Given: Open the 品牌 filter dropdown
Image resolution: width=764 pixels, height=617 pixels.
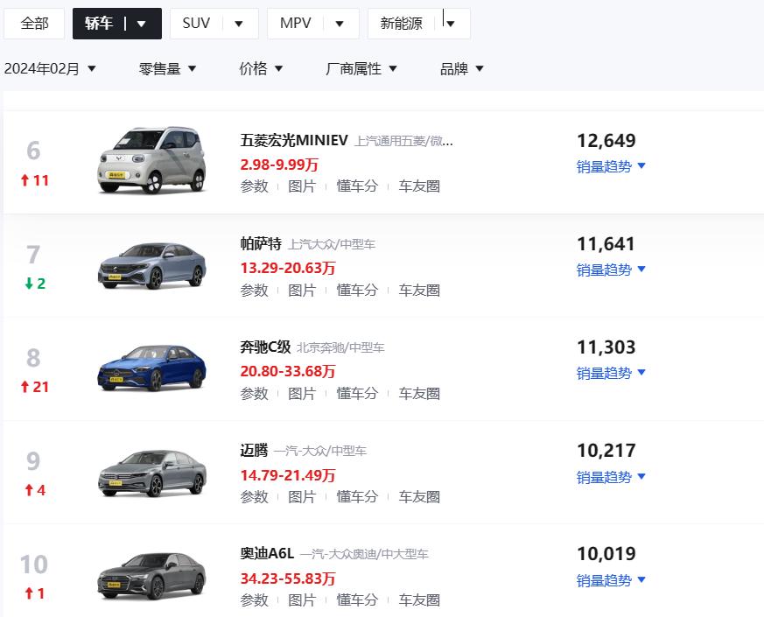Looking at the screenshot, I should pyautogui.click(x=461, y=69).
